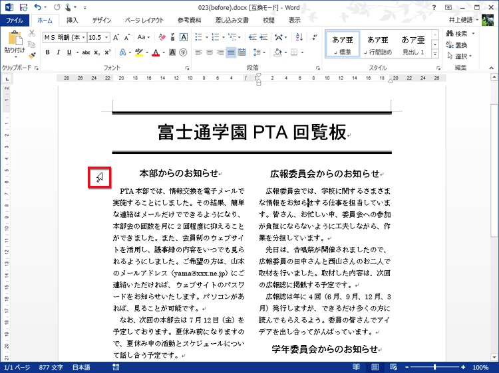Viewport: 499px width, 373px height.
Task: Switch to the 参考資料 references tab
Action: tap(190, 21)
